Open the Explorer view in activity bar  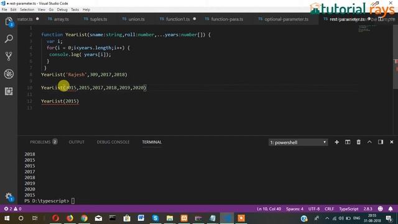[x=9, y=22]
